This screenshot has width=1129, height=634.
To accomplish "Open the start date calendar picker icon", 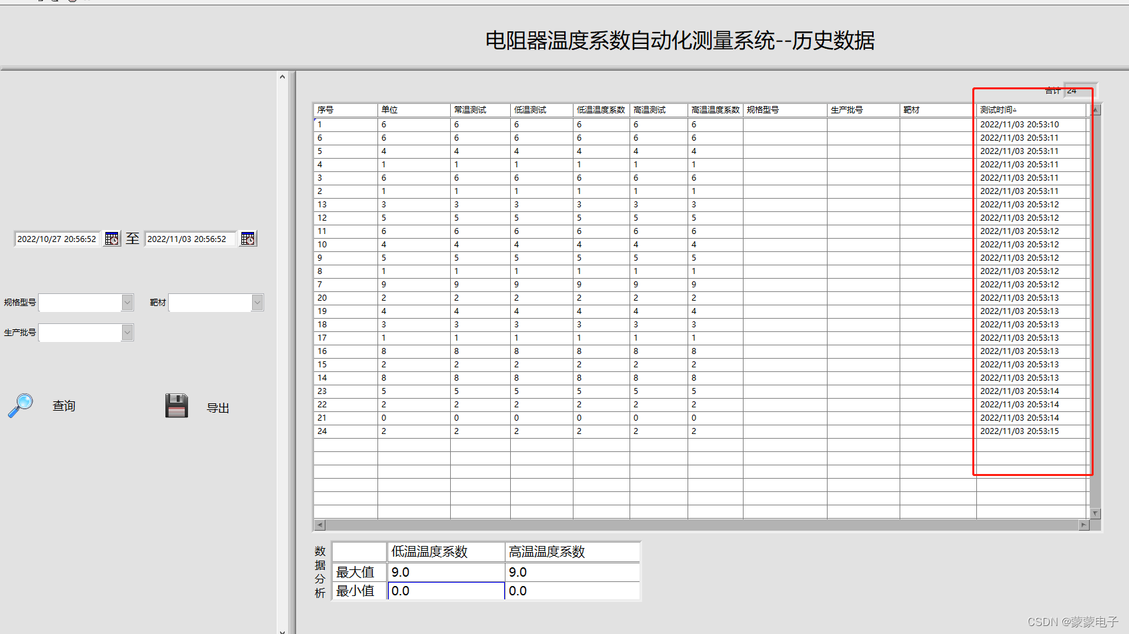I will pyautogui.click(x=111, y=238).
